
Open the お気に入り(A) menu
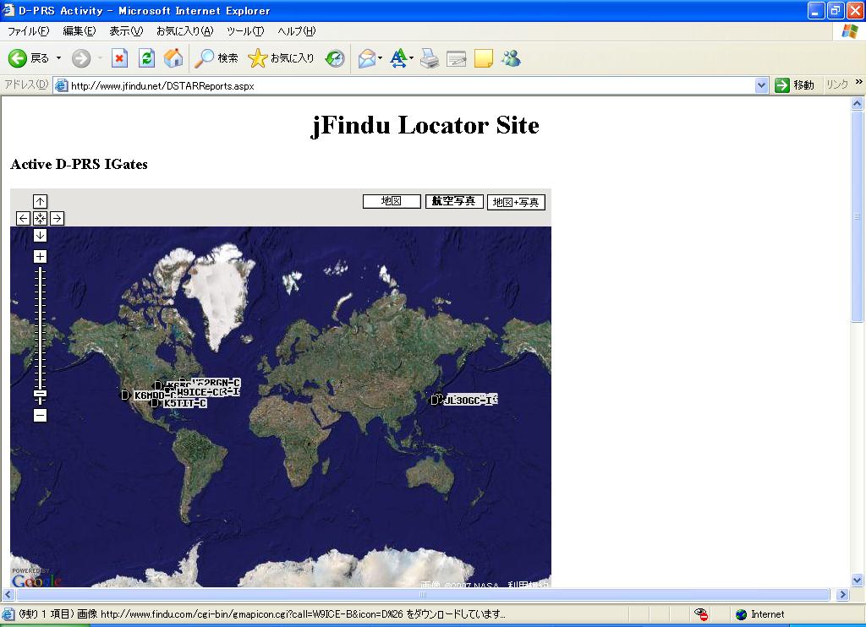184,31
